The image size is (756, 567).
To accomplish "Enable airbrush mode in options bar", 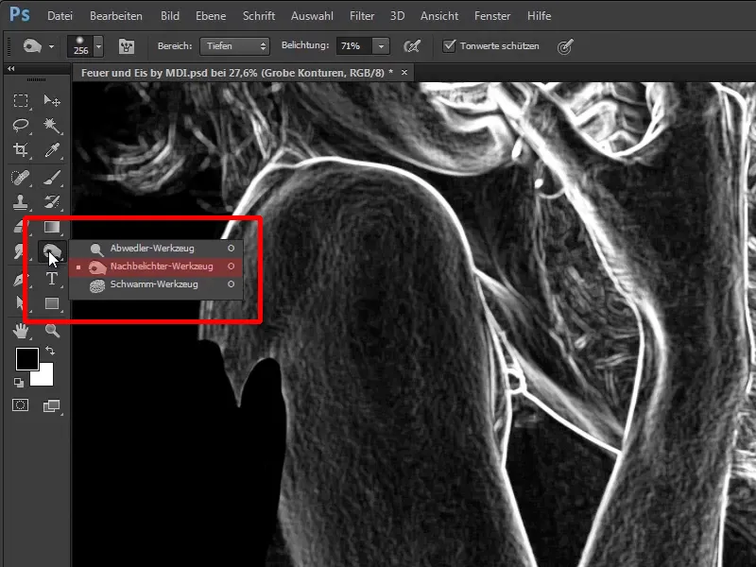I will point(412,46).
